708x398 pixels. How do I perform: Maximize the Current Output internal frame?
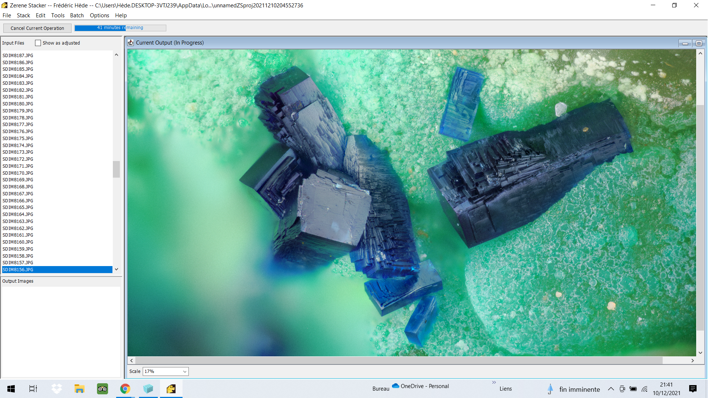(x=698, y=43)
